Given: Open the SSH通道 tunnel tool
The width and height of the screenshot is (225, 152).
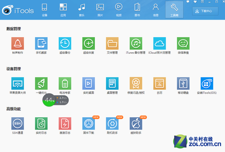Looking at the screenshot, I should coord(18,123).
